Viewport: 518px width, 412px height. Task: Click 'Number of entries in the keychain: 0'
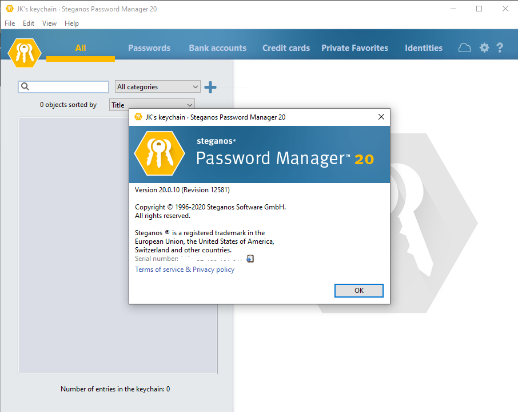[115, 389]
